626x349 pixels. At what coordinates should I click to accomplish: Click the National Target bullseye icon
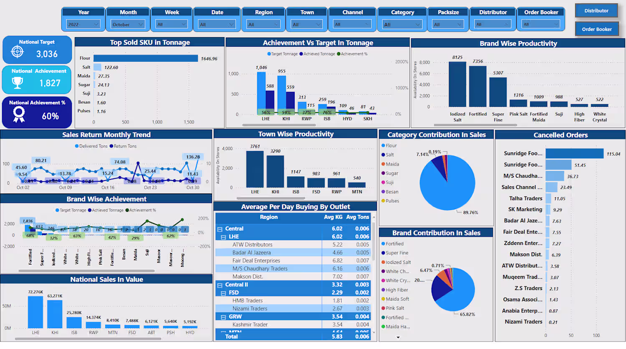[17, 52]
